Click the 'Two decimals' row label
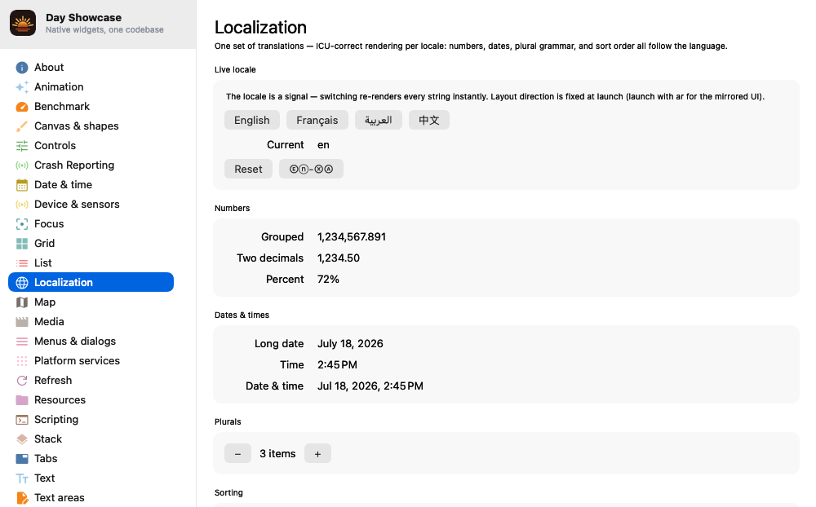This screenshot has width=816, height=507. [270, 258]
